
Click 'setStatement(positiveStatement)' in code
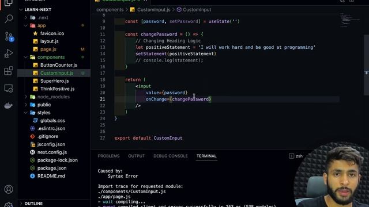[x=176, y=53]
